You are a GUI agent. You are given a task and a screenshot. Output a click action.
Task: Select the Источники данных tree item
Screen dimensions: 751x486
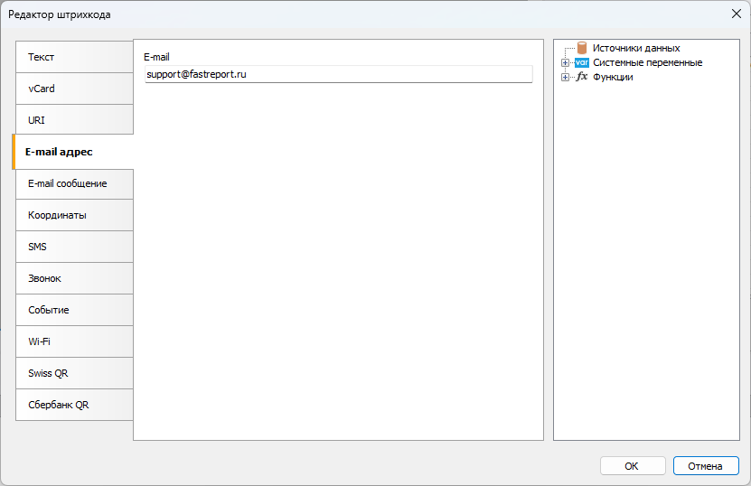coord(635,48)
